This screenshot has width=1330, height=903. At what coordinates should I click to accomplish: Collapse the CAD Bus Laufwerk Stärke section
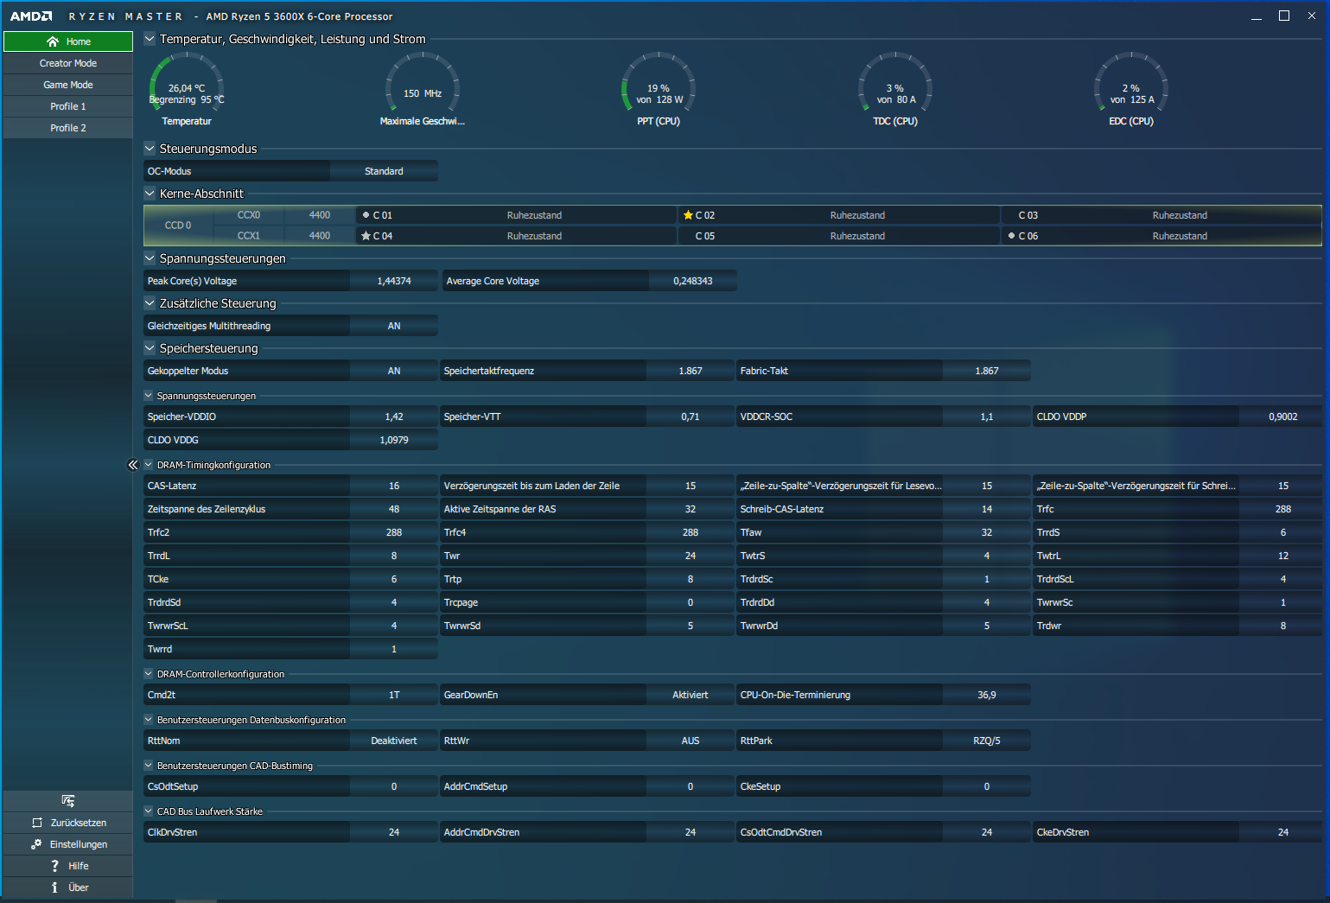[x=149, y=811]
